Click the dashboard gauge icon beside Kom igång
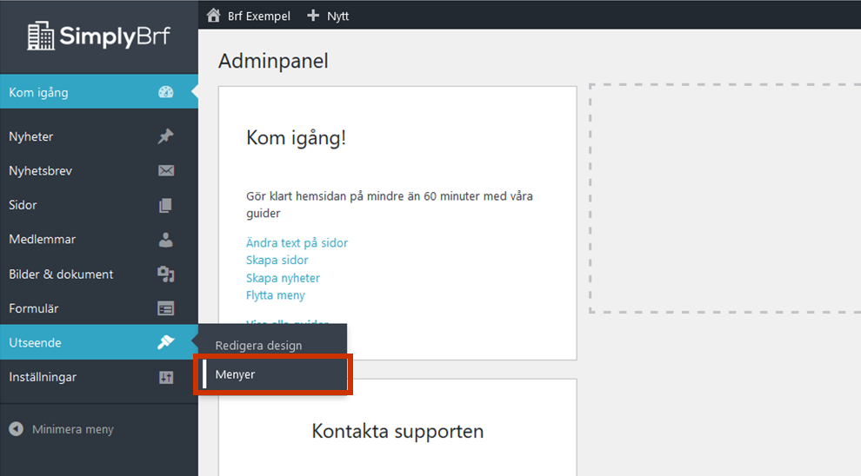The image size is (861, 476). (165, 92)
